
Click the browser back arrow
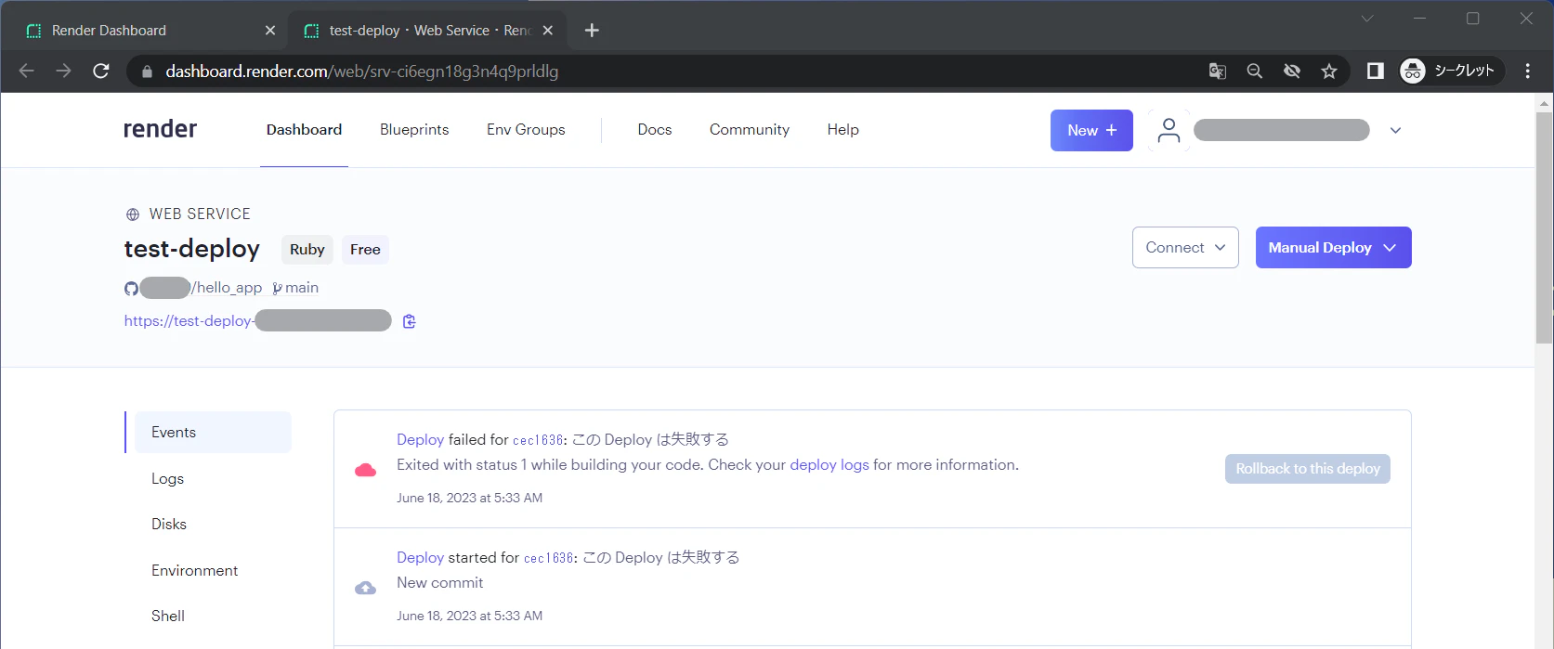27,71
